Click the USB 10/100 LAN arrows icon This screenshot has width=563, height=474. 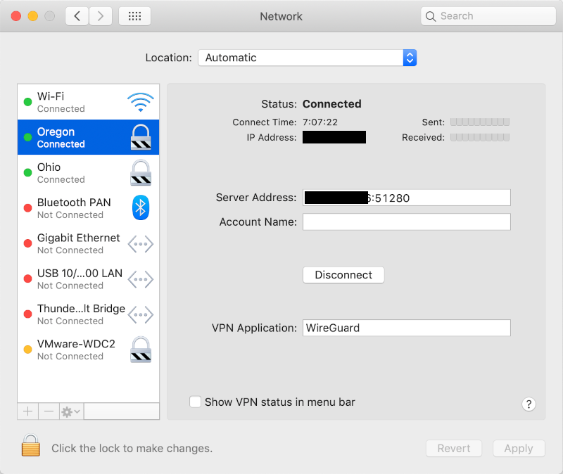click(x=140, y=279)
